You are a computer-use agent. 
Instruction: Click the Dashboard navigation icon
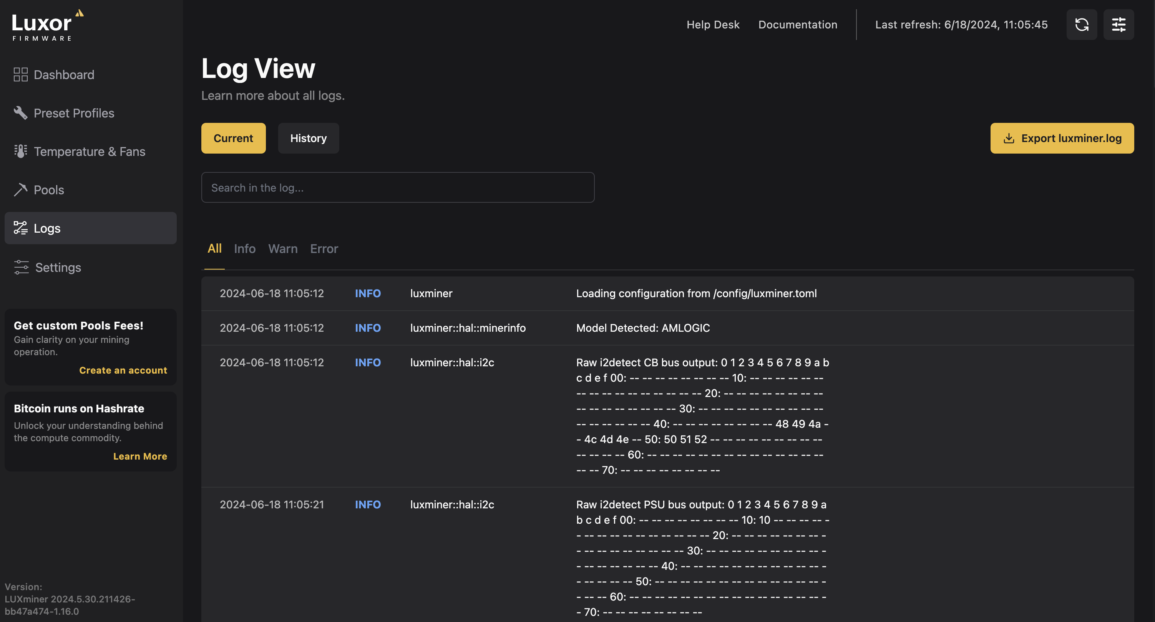click(x=20, y=74)
